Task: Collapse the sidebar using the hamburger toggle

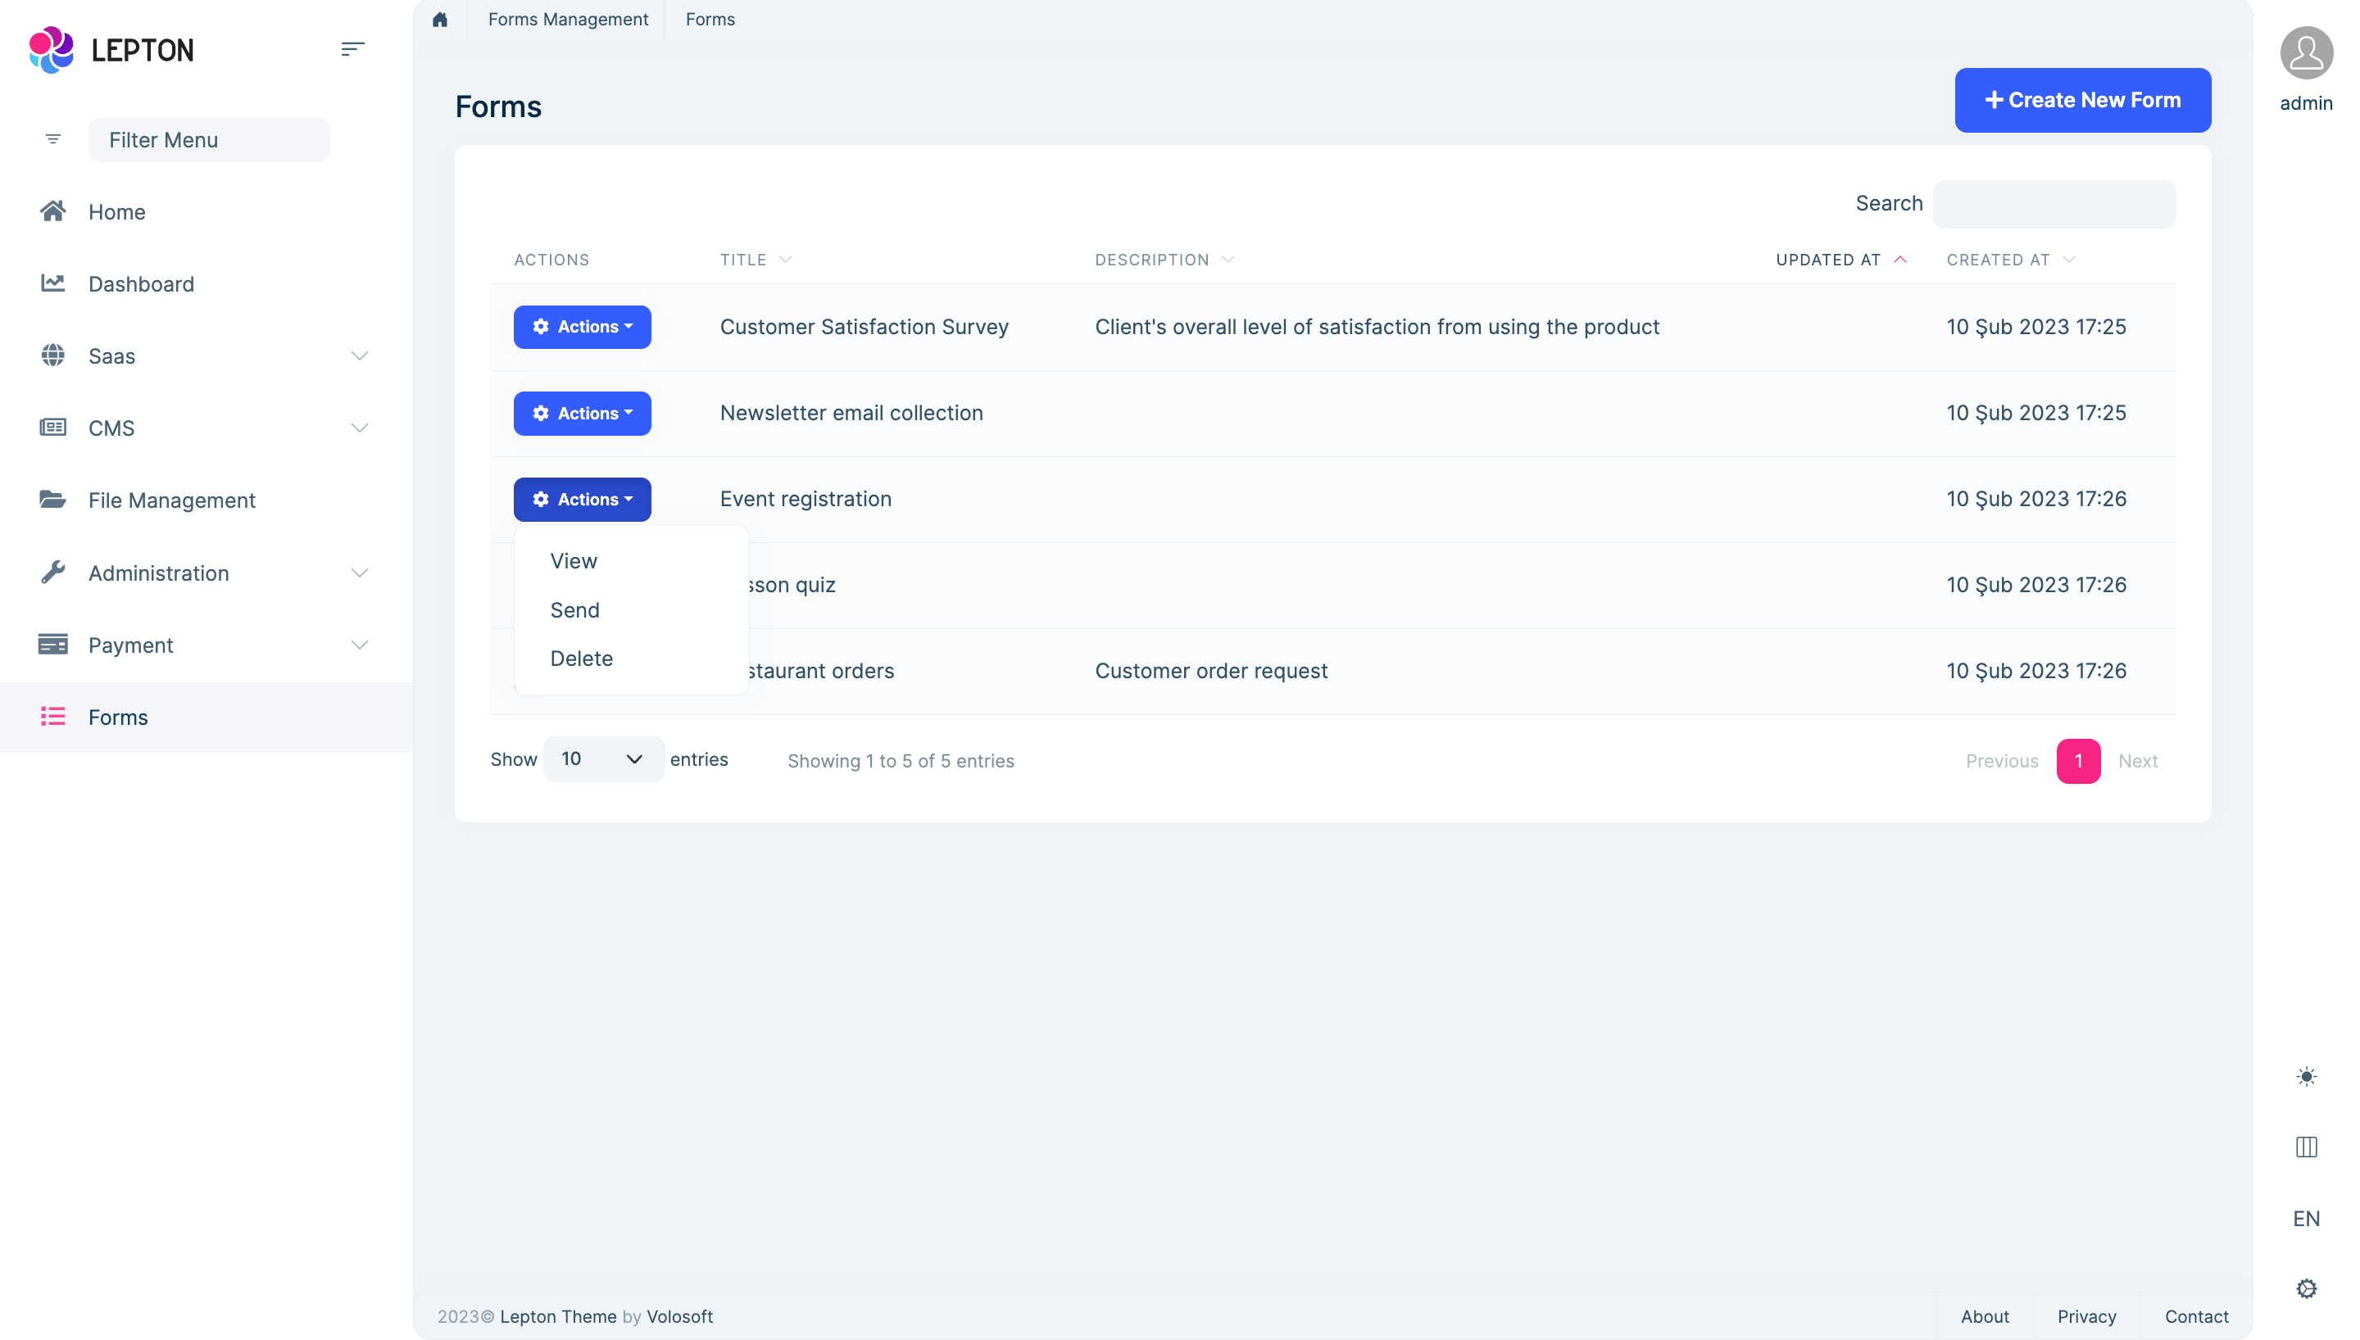Action: 353,48
